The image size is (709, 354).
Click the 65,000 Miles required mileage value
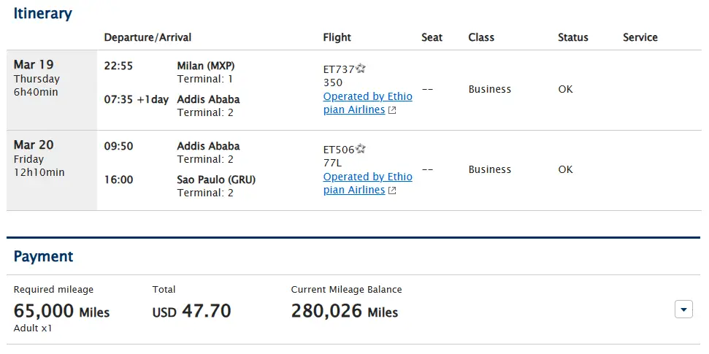(x=61, y=311)
